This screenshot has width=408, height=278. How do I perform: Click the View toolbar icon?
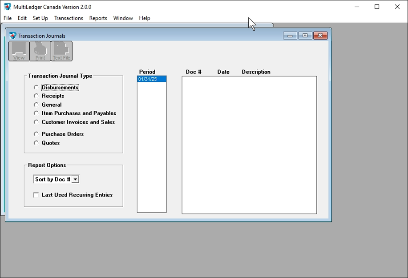pyautogui.click(x=19, y=51)
